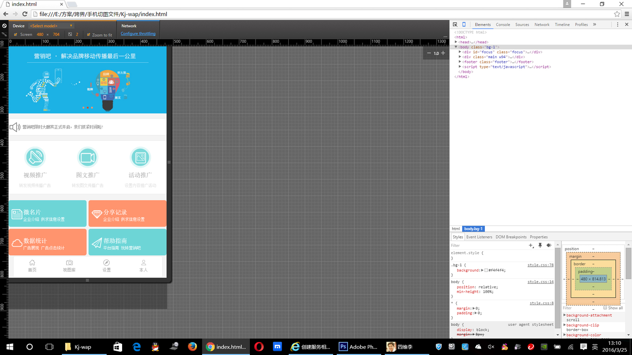Tap the 活动推广 picture icon
This screenshot has height=355, width=632.
click(140, 157)
